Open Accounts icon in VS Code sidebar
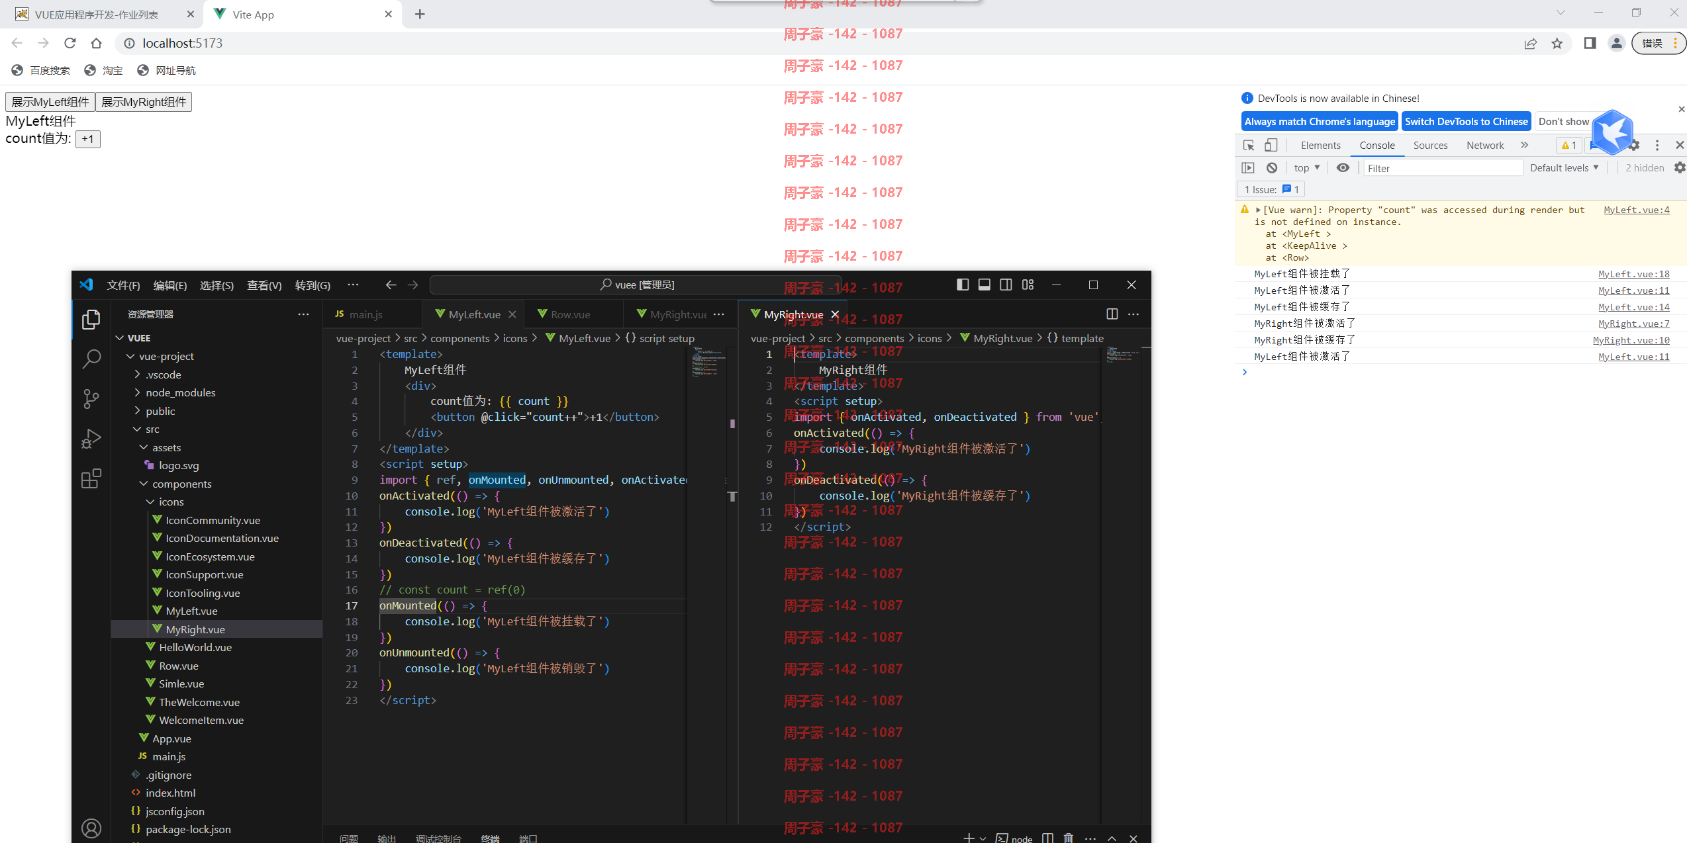This screenshot has height=843, width=1687. click(91, 828)
